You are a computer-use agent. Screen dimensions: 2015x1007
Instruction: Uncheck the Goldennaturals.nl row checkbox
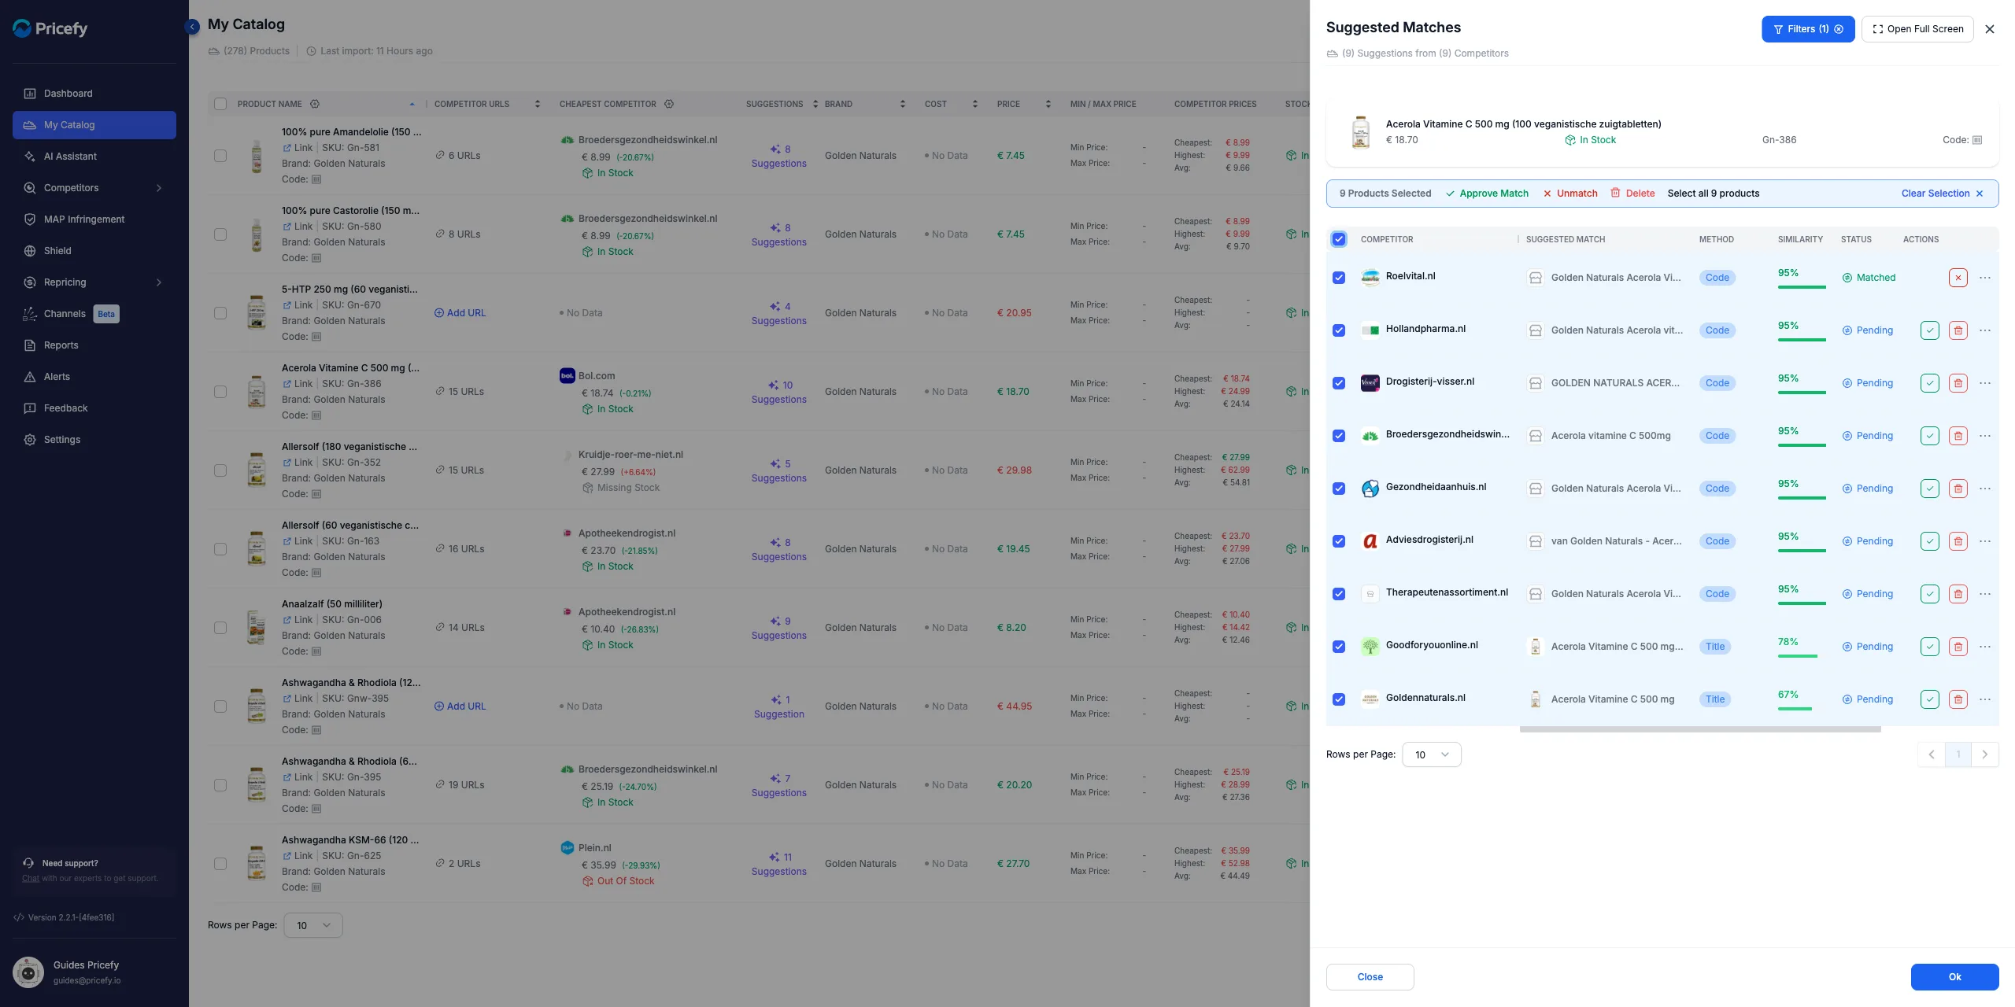[1339, 699]
